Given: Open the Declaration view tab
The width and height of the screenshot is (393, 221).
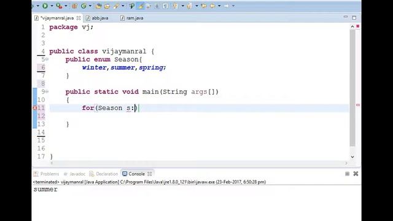Looking at the screenshot, I should [104, 174].
